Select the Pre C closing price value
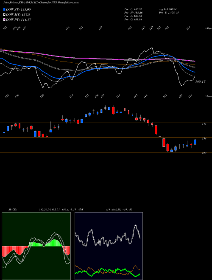Image resolution: width=212 pixels, height=280 pixels. (133, 20)
